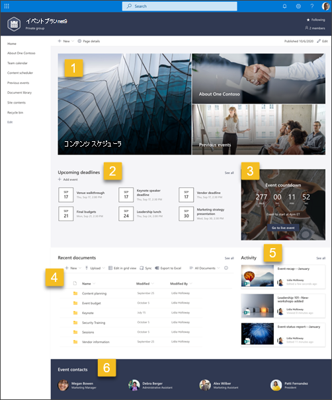Open Patti Fernandez contact card
This screenshot has width=332, height=400.
[289, 385]
